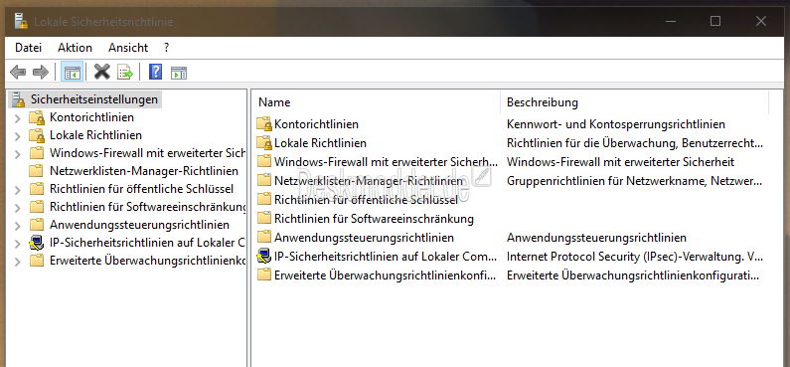Viewport: 790px width, 367px height.
Task: Click Anwendungssteuerungsrichtlinien folder icon in list
Action: click(x=264, y=237)
